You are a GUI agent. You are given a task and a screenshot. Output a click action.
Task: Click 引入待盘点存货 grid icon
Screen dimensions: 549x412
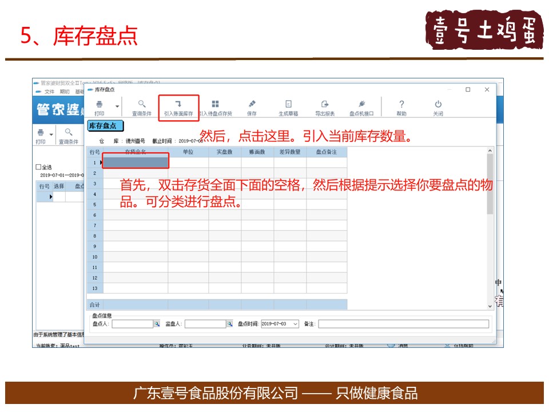pos(215,105)
